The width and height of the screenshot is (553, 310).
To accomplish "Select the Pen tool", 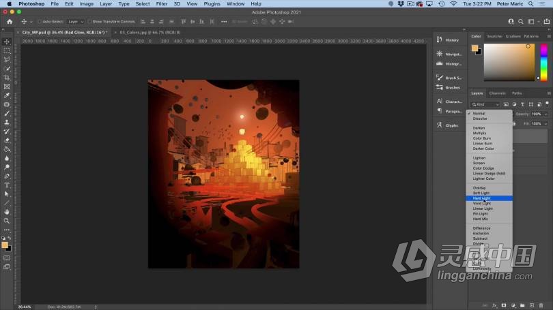I will point(7,176).
